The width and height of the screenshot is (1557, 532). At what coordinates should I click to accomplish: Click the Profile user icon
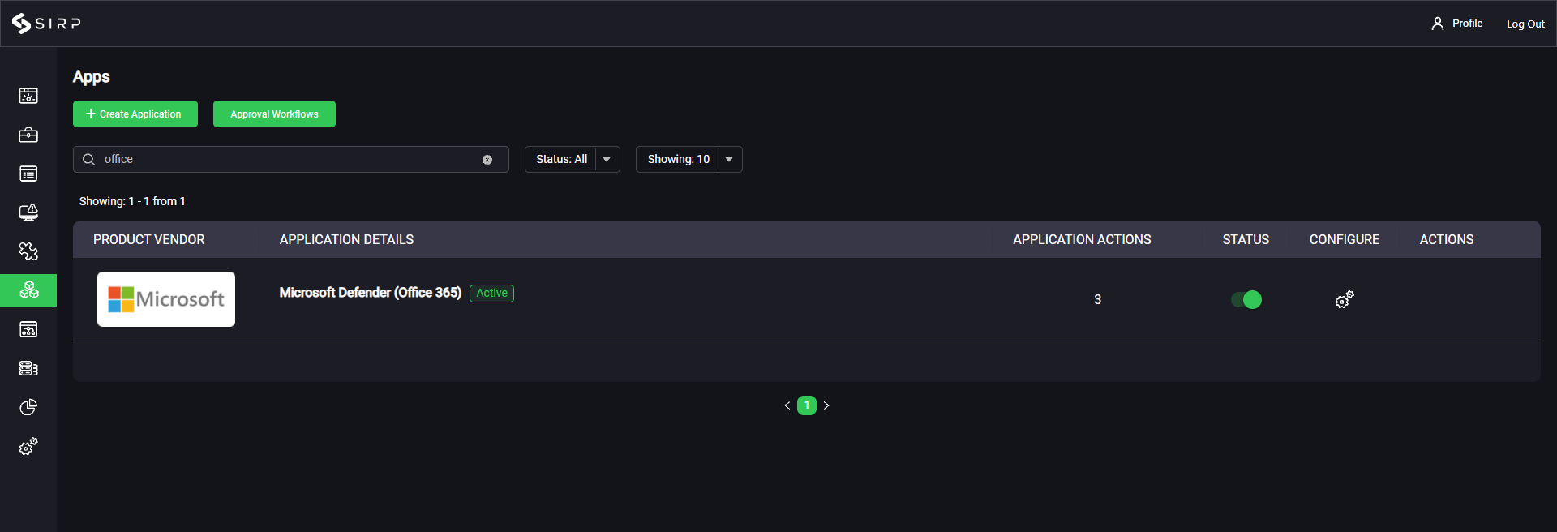coord(1438,24)
